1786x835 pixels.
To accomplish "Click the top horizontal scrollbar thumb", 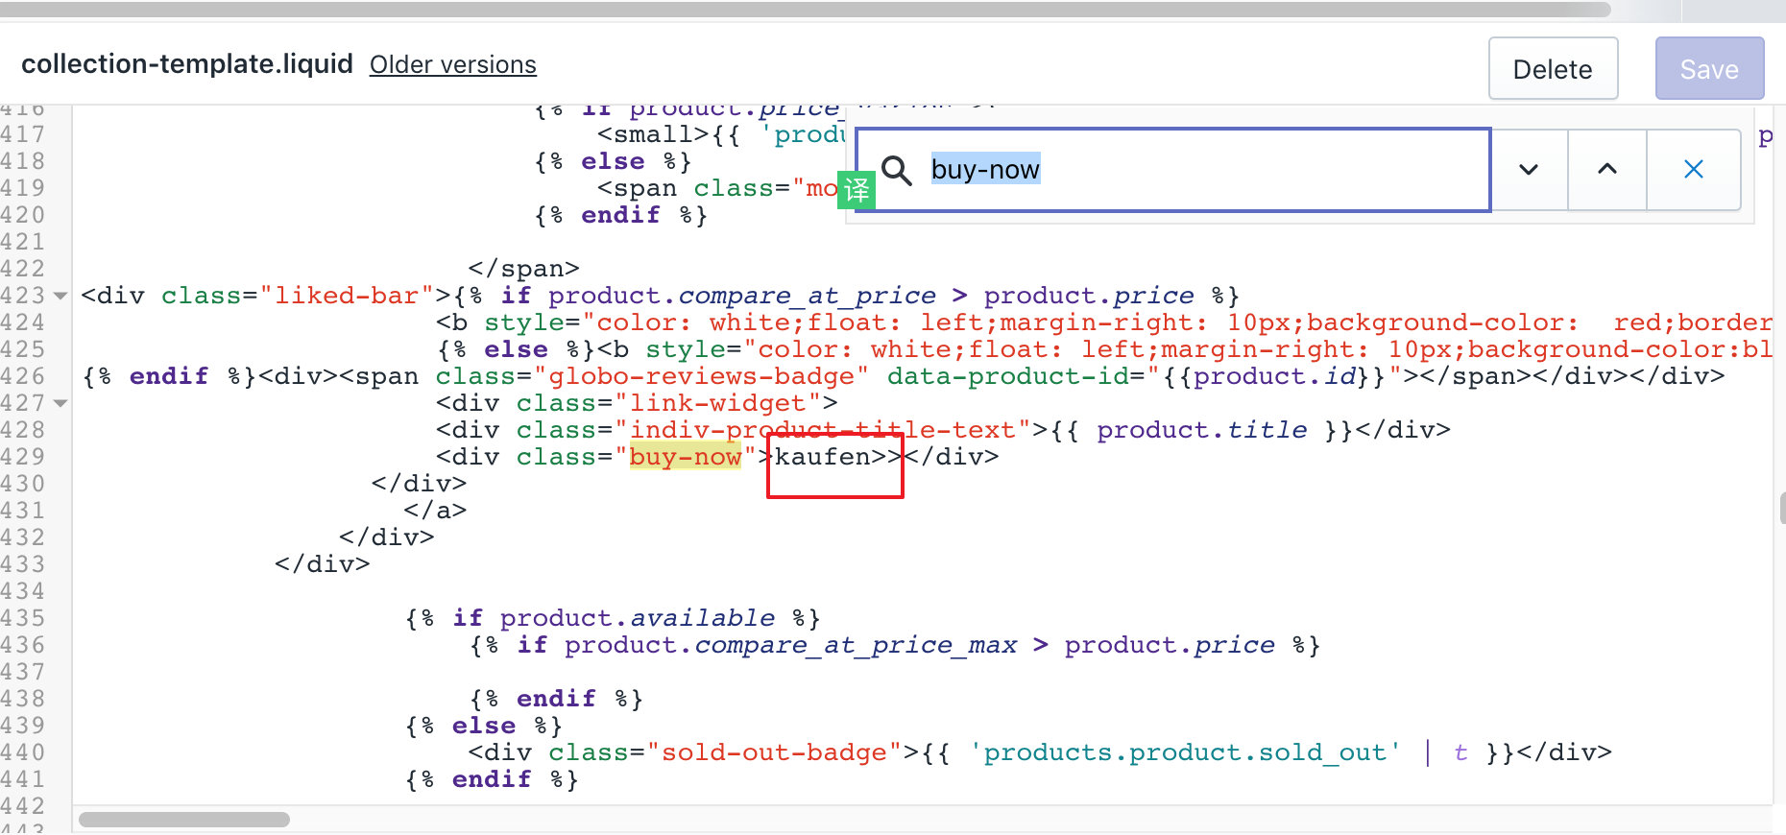I will point(805,10).
